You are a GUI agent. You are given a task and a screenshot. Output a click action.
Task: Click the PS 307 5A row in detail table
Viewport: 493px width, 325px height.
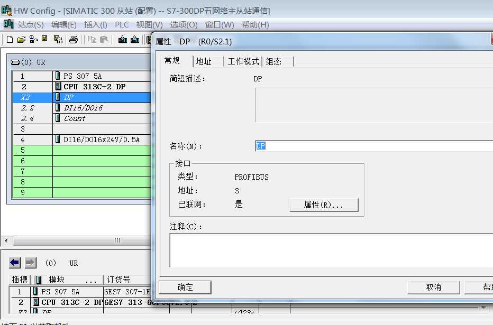(x=80, y=292)
